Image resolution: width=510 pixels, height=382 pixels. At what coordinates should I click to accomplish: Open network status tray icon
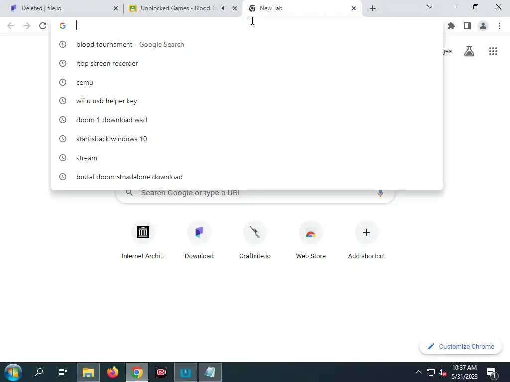coord(431,372)
